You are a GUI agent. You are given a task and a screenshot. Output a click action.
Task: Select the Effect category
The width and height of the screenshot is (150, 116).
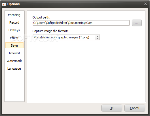click(14, 38)
